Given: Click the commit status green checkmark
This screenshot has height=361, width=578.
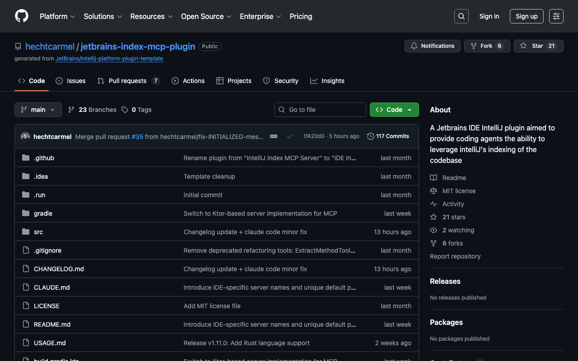Looking at the screenshot, I should [290, 136].
